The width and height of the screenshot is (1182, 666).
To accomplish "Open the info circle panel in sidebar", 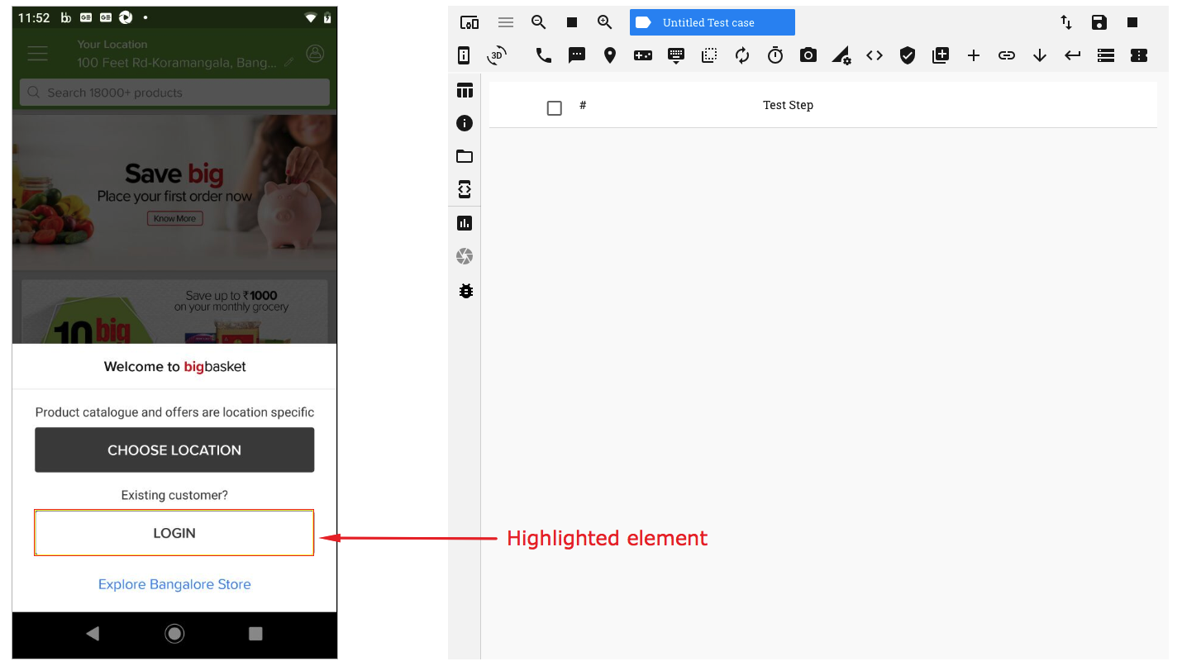I will click(x=465, y=123).
